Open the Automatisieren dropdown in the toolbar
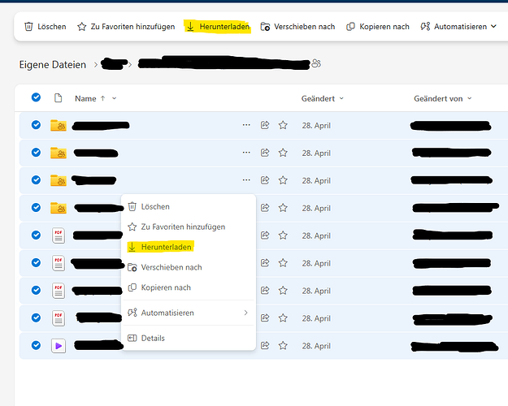 click(x=458, y=27)
